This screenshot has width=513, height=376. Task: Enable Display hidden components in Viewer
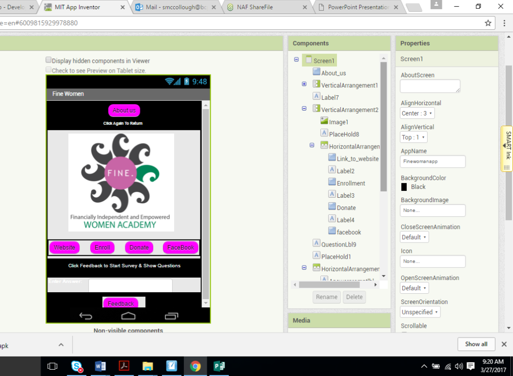coord(48,60)
